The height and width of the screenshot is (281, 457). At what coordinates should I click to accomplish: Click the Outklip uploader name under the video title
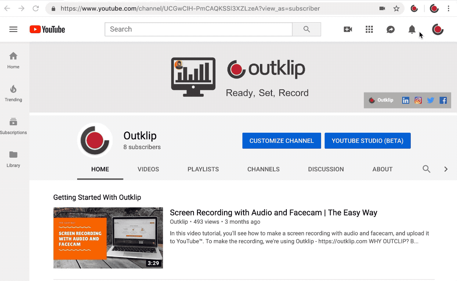pyautogui.click(x=179, y=222)
